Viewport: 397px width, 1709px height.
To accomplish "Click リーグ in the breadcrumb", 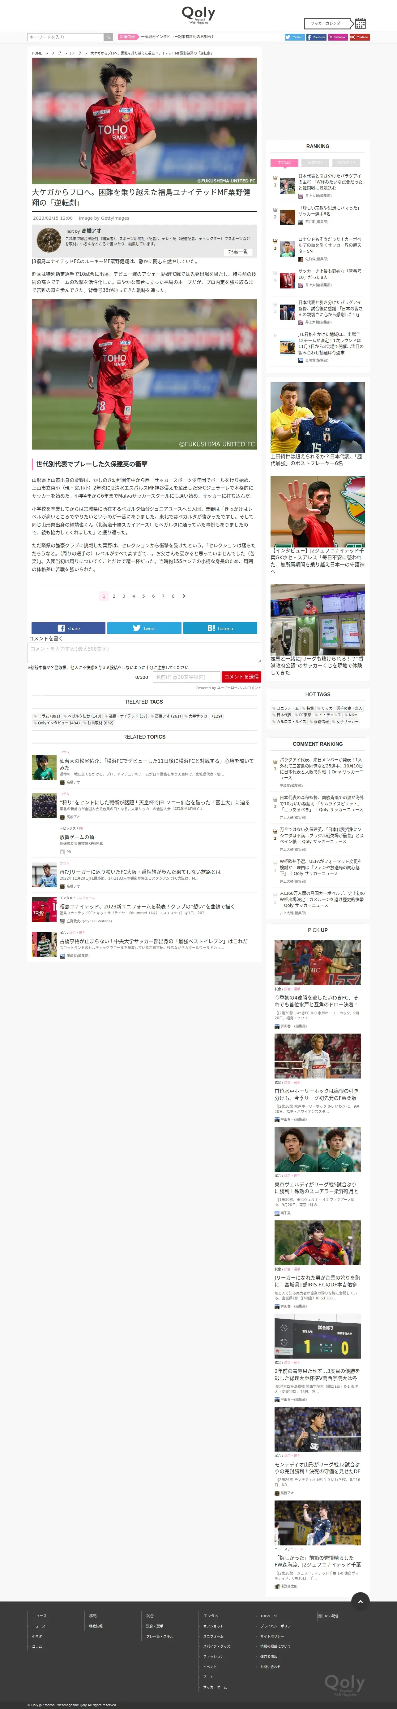I will (56, 53).
